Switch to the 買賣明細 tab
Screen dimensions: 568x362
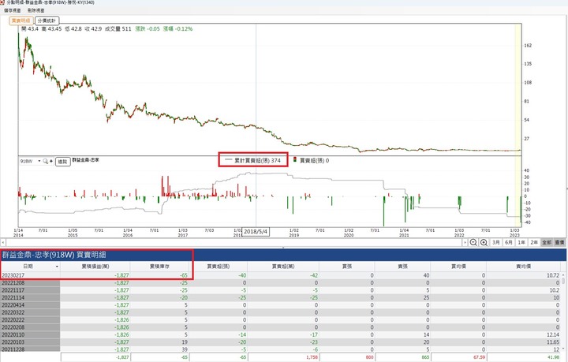[x=21, y=21]
